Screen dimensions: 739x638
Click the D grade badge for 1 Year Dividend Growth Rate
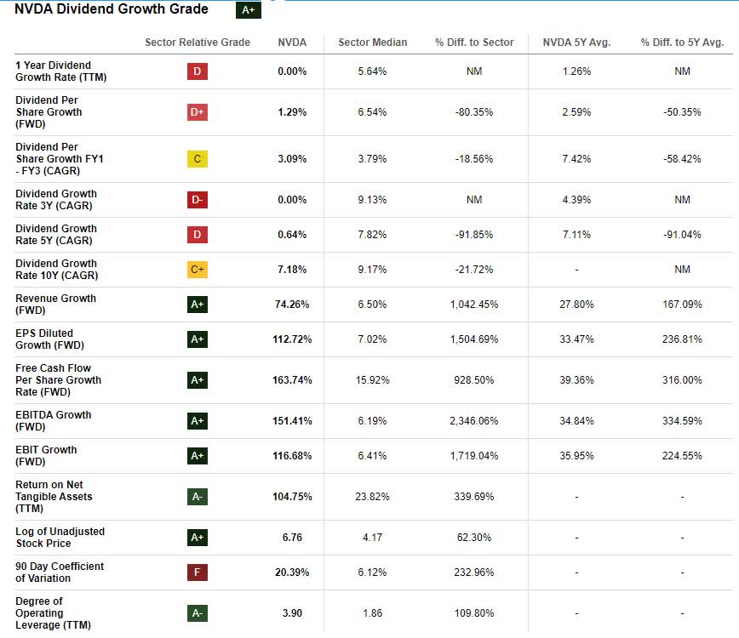coord(198,71)
